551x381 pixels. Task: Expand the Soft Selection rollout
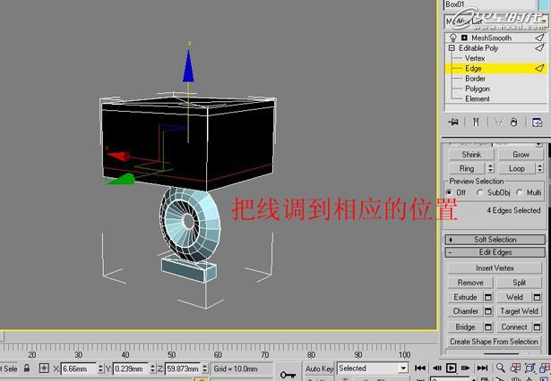click(495, 240)
